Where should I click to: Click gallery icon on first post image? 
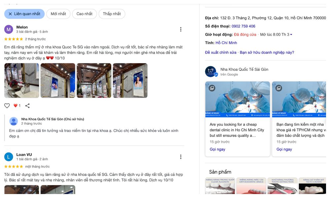tap(212, 88)
